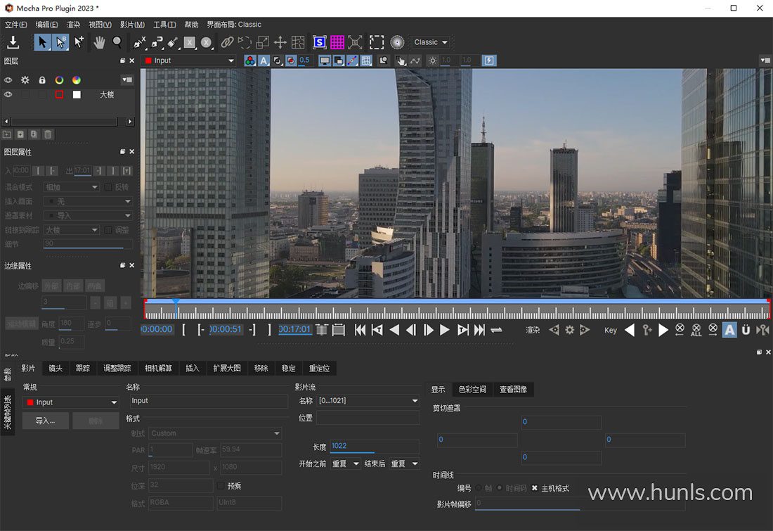
Task: Open the 结束后 repeat dropdown
Action: 404,464
